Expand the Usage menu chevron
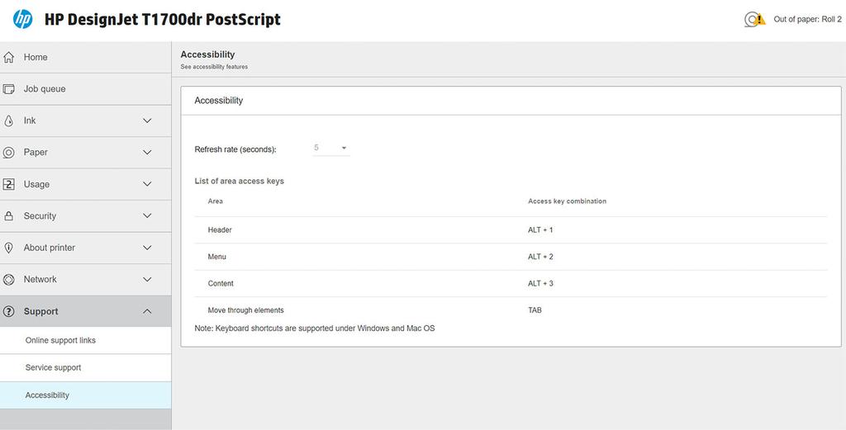The width and height of the screenshot is (846, 430). pyautogui.click(x=147, y=184)
